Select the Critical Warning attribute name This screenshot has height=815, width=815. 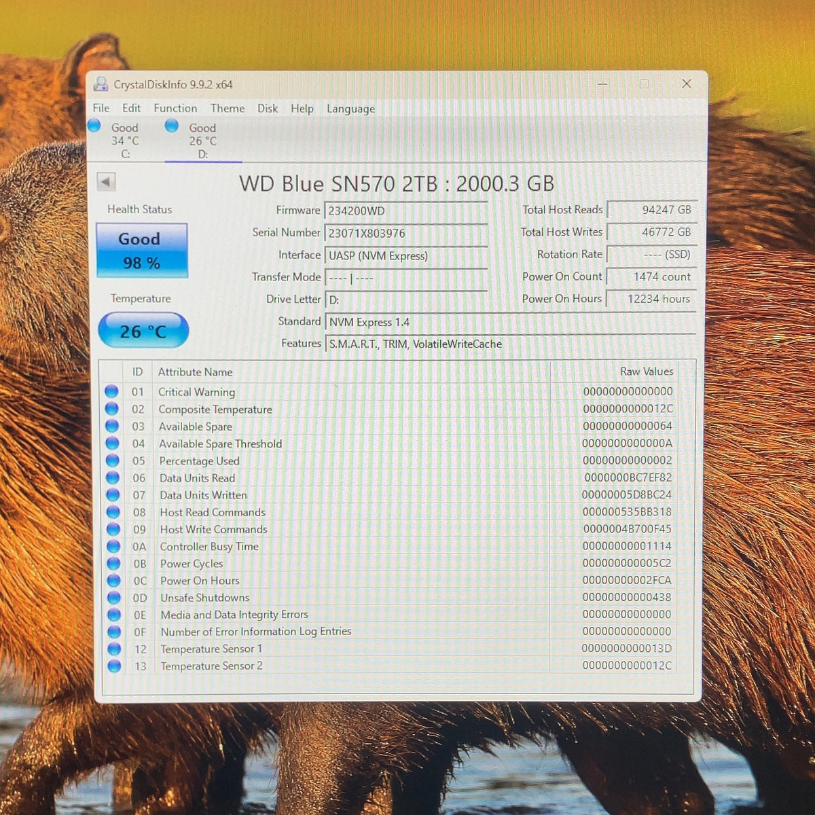(x=196, y=392)
